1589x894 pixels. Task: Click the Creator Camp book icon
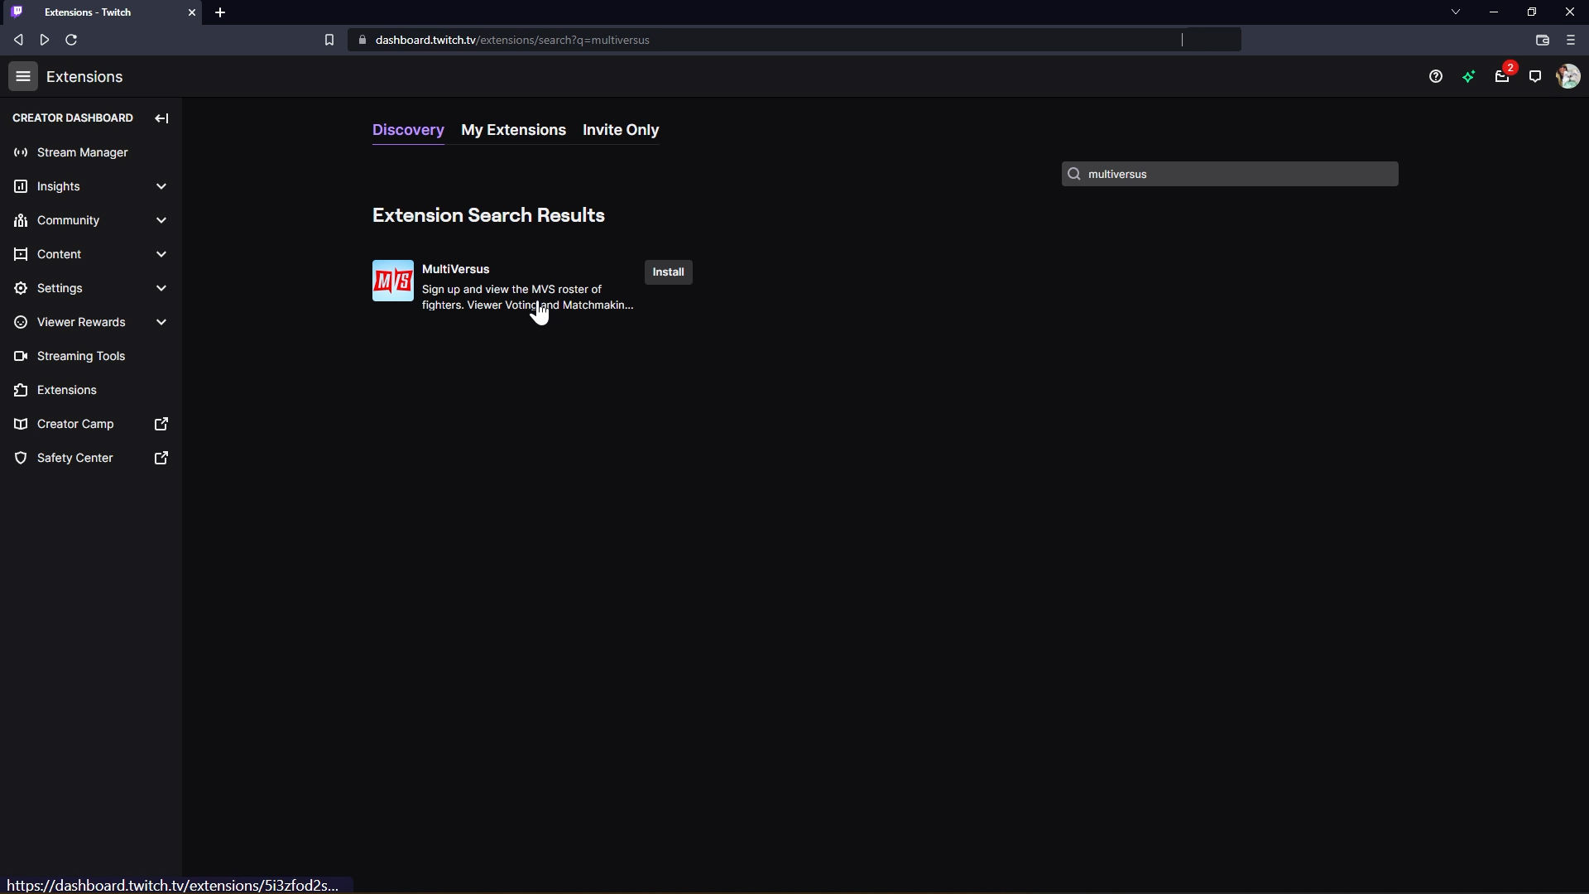pyautogui.click(x=21, y=424)
